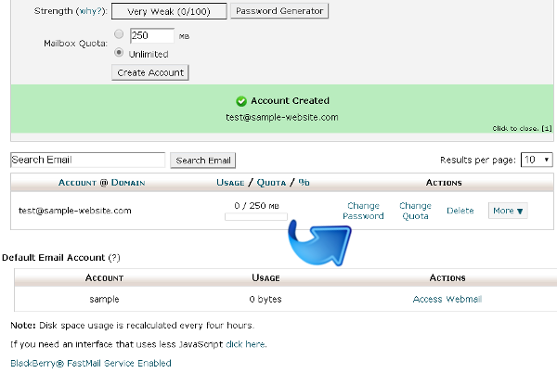The height and width of the screenshot is (373, 557).
Task: Open the Results per page dropdown
Action: (x=537, y=160)
